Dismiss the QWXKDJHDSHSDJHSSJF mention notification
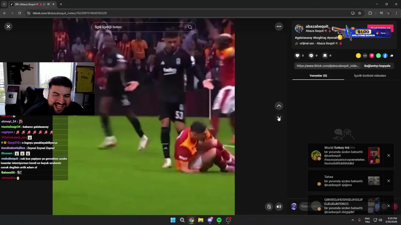Image resolution: width=401 pixels, height=225 pixels. click(388, 206)
